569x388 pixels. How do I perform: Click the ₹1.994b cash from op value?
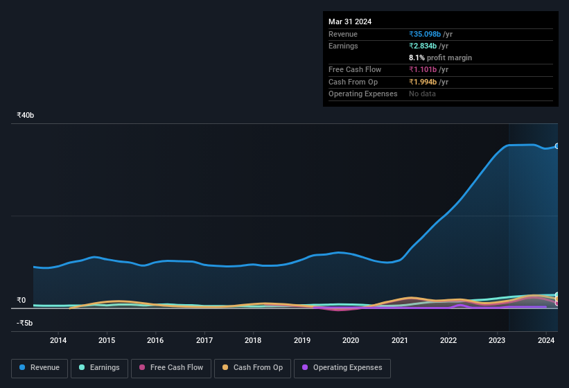coord(423,82)
